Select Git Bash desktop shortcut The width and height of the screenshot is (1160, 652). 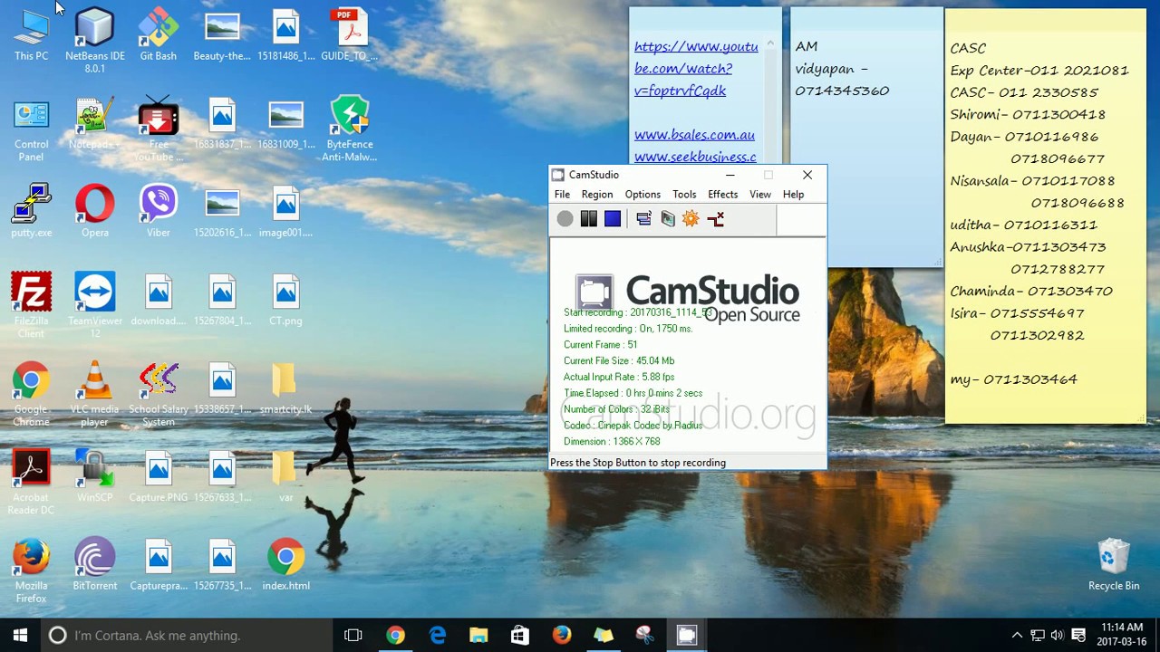[x=159, y=36]
